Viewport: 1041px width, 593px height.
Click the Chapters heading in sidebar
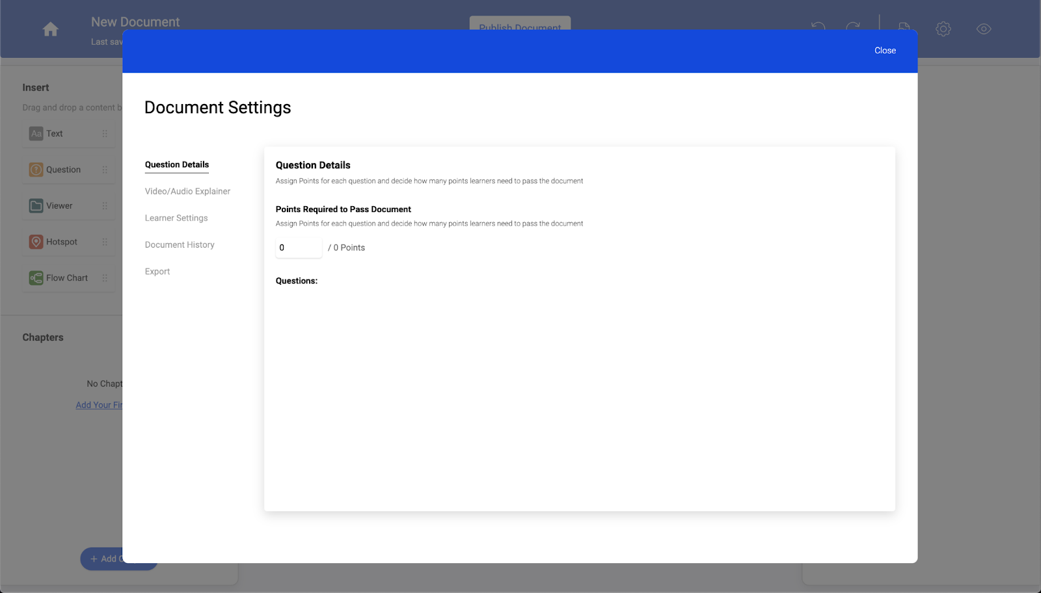43,337
